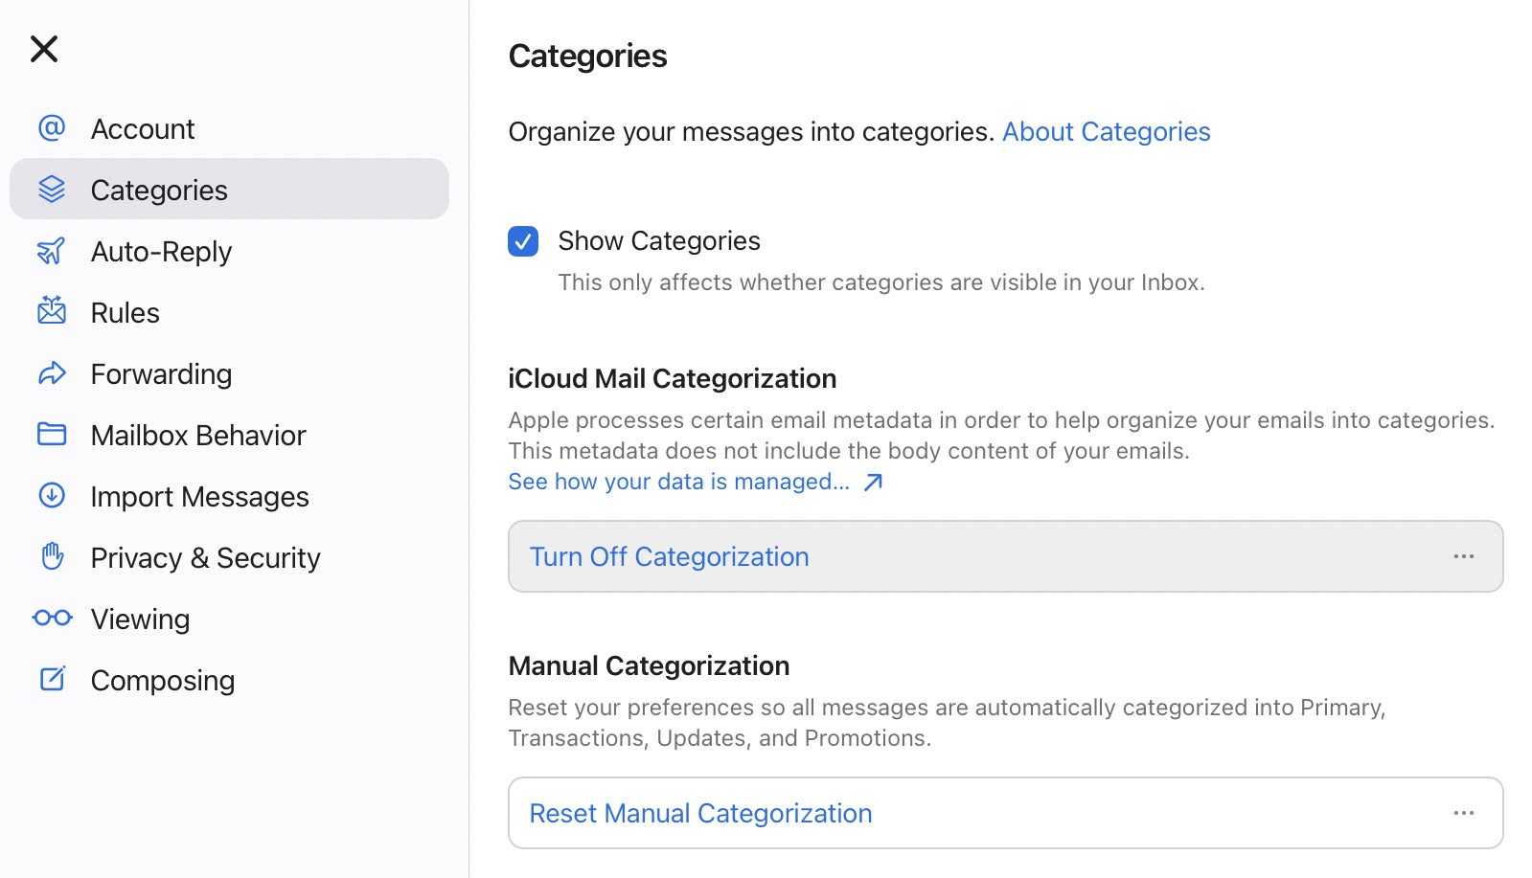The image size is (1532, 878).
Task: Click the @ Account icon in the sidebar
Action: coord(52,128)
